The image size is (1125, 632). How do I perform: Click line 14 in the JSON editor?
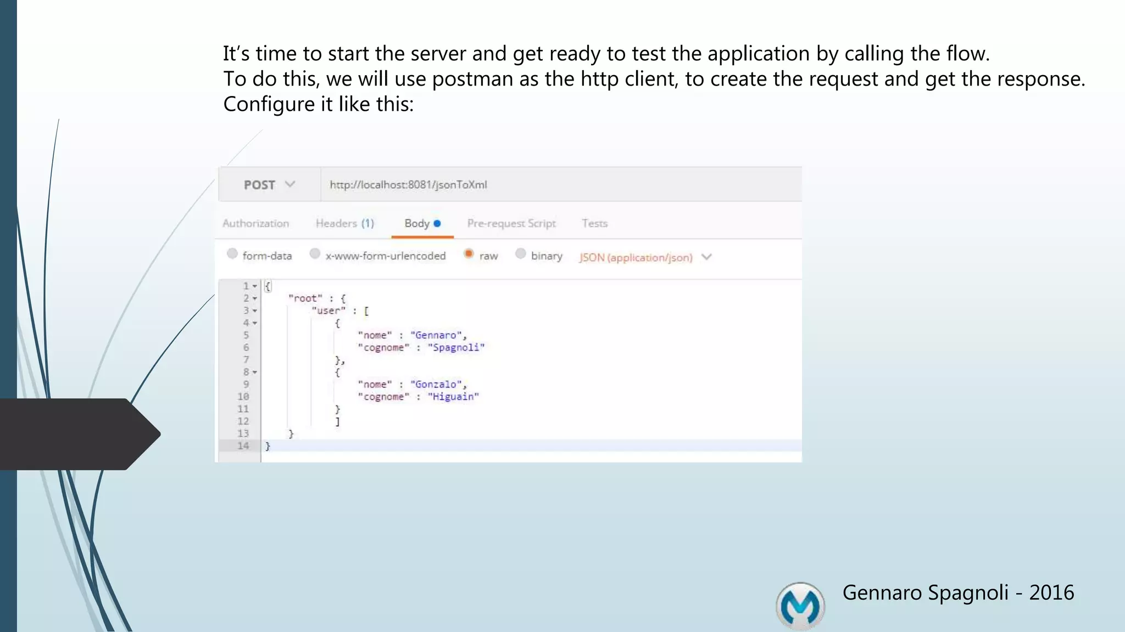pyautogui.click(x=494, y=446)
